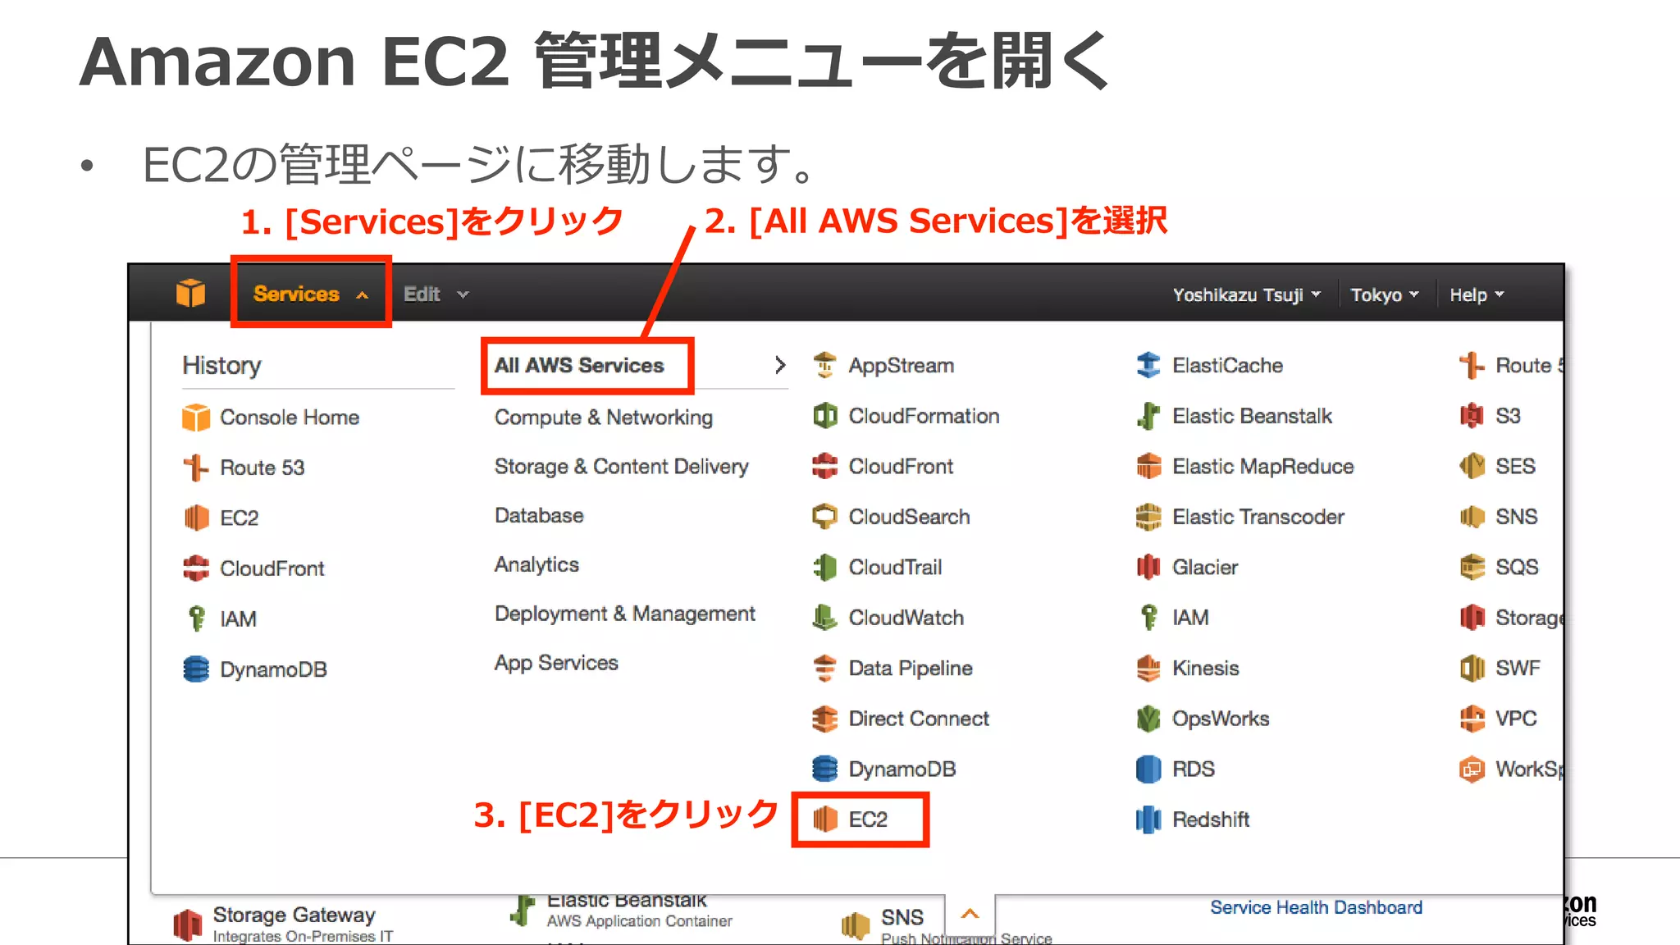Click the Redshift service icon
The image size is (1680, 945).
[x=1148, y=819]
